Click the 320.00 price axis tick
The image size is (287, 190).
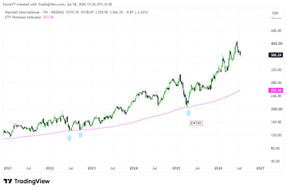tap(276, 70)
